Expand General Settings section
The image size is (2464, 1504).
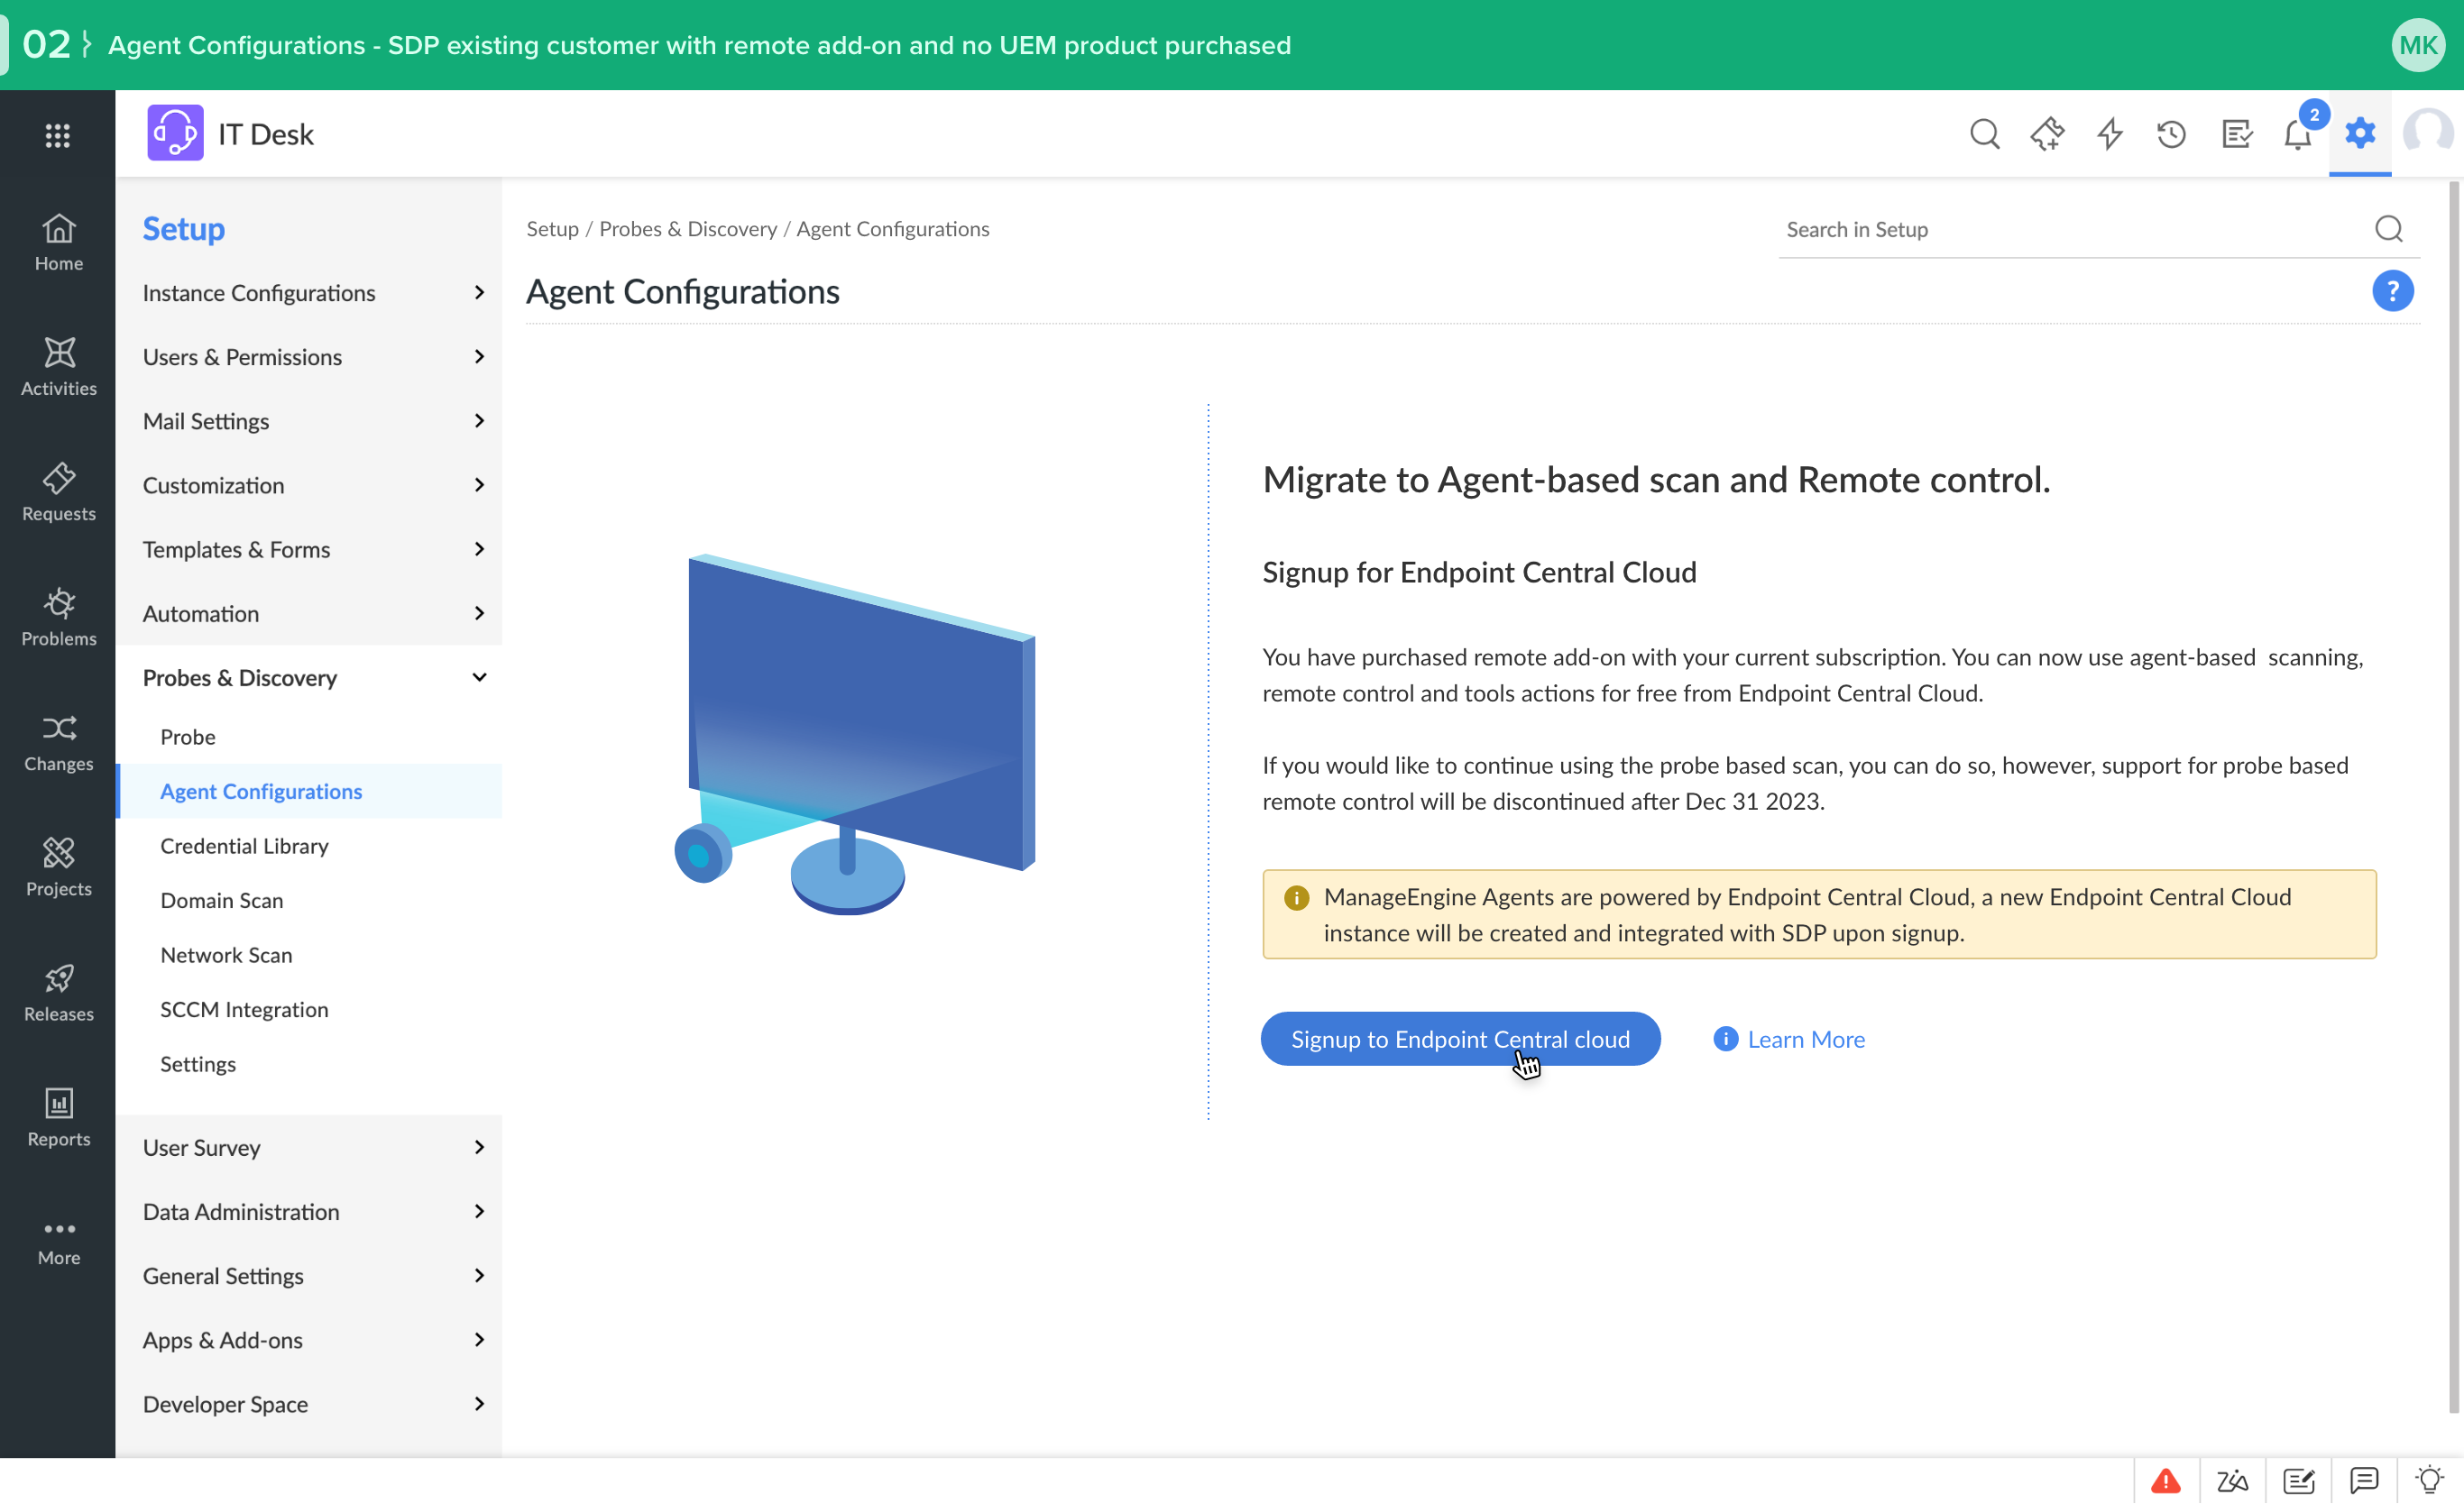tap(309, 1275)
